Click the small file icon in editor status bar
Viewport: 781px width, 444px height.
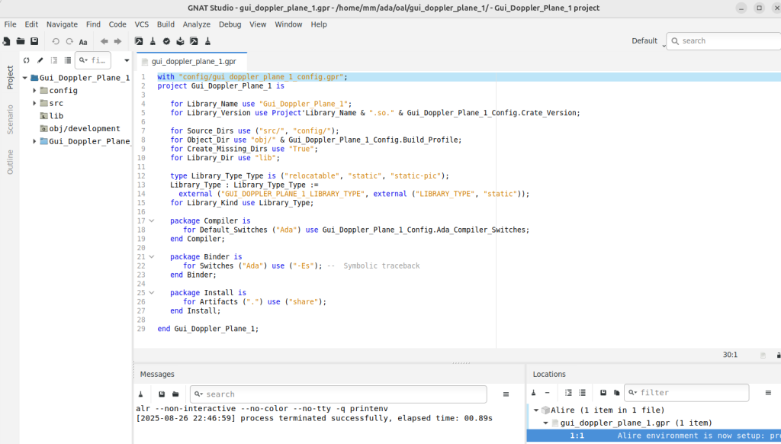click(x=763, y=356)
